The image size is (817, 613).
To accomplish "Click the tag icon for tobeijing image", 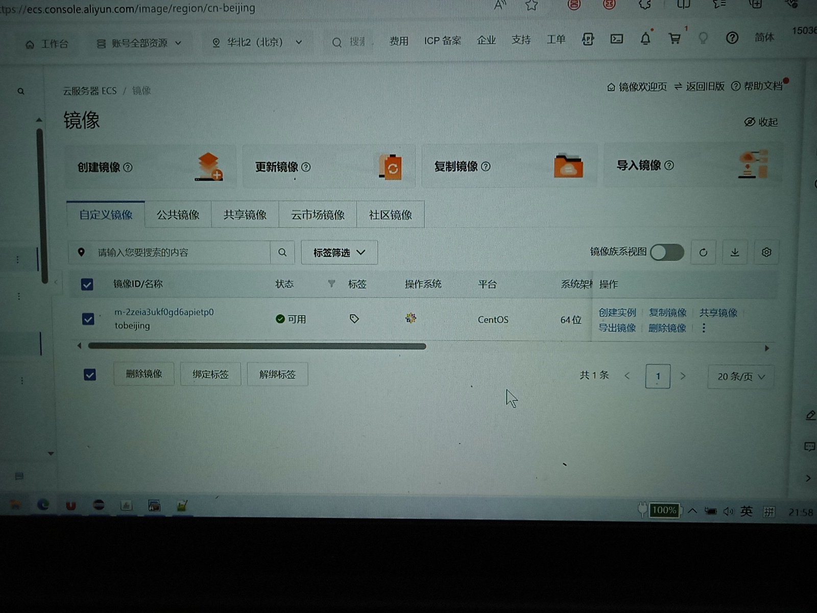I will [354, 319].
